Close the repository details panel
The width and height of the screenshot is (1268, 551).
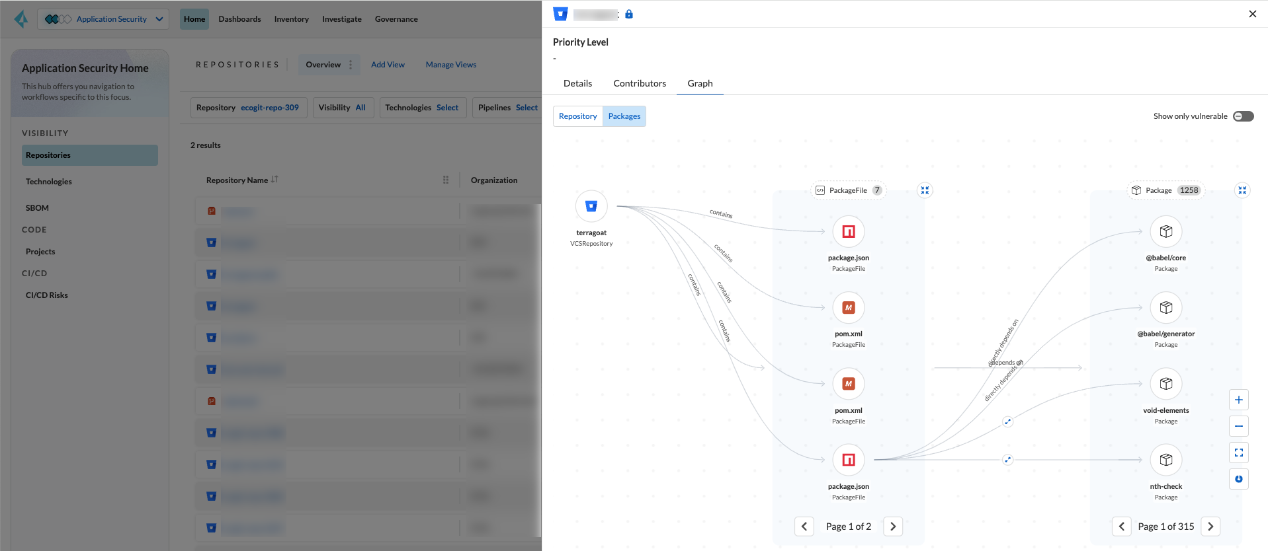pos(1252,14)
